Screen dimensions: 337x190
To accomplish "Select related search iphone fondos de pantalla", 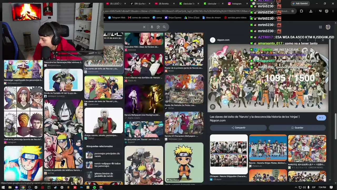I will 103,175.
